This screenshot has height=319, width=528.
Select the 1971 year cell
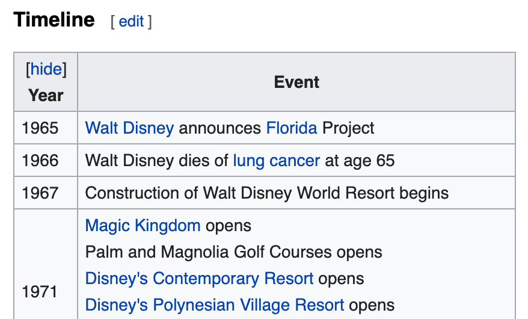(x=40, y=292)
